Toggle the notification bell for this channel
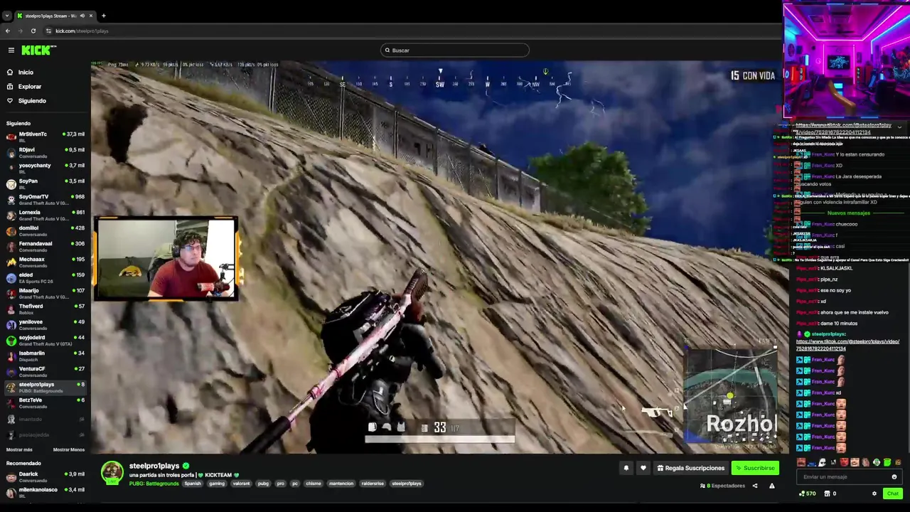This screenshot has height=512, width=910. [x=626, y=468]
